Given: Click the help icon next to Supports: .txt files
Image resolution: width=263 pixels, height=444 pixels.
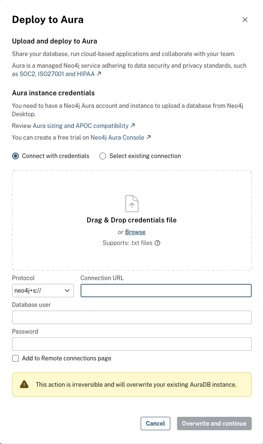Looking at the screenshot, I should click(157, 243).
